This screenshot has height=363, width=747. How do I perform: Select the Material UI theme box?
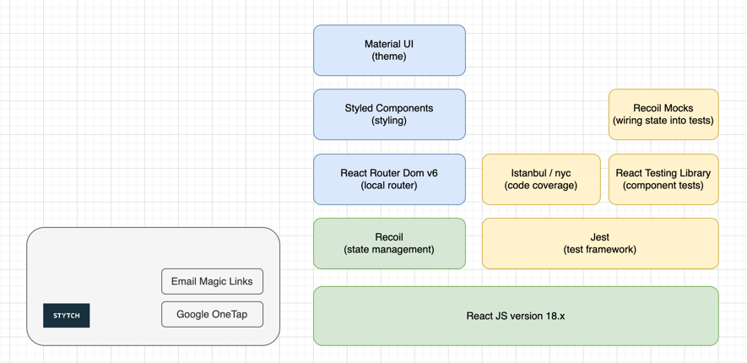(x=389, y=50)
